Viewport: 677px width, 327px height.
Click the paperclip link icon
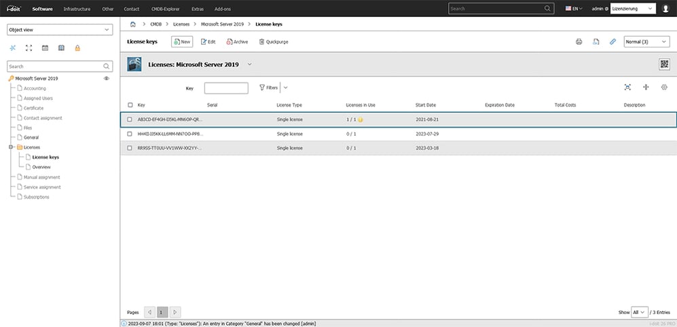[x=612, y=42]
